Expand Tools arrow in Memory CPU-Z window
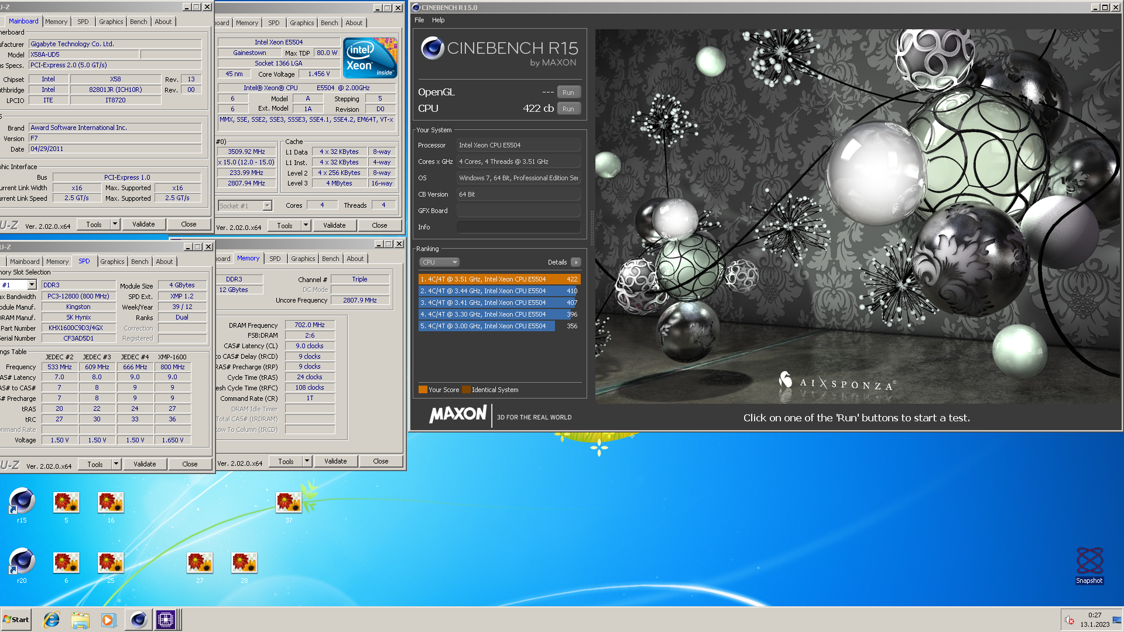This screenshot has height=632, width=1124. pyautogui.click(x=307, y=461)
